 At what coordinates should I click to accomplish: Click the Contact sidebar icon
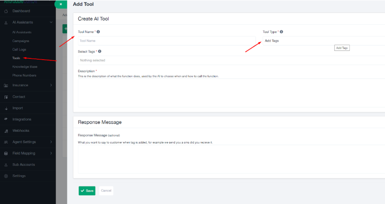6,97
